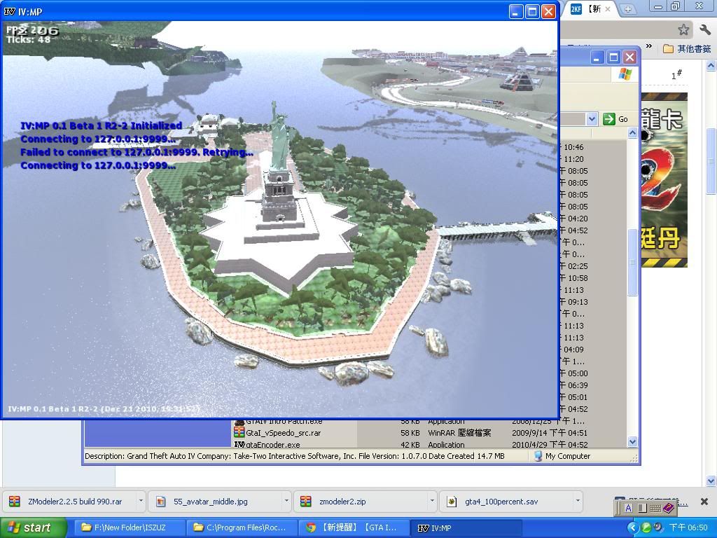This screenshot has height=538, width=717.
Task: Click the Windows Start button
Action: 34,527
